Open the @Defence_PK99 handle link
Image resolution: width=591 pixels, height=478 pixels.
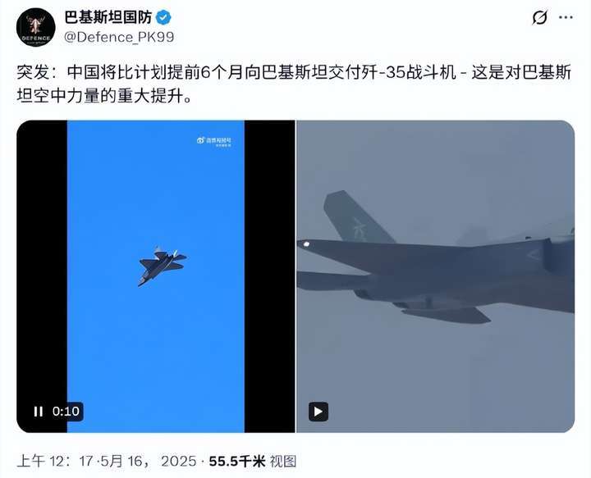(119, 37)
